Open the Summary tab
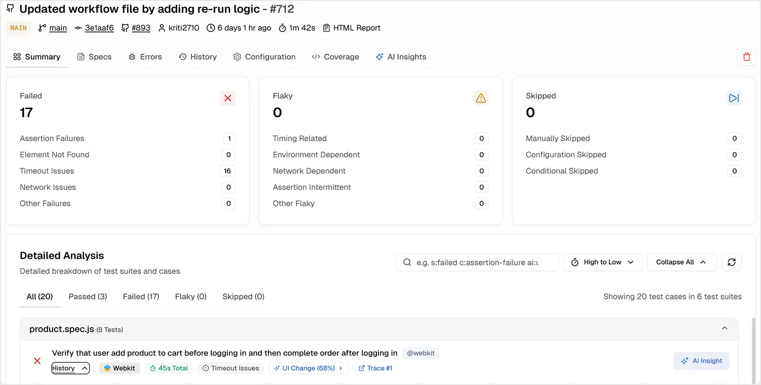The image size is (761, 385). [x=37, y=57]
